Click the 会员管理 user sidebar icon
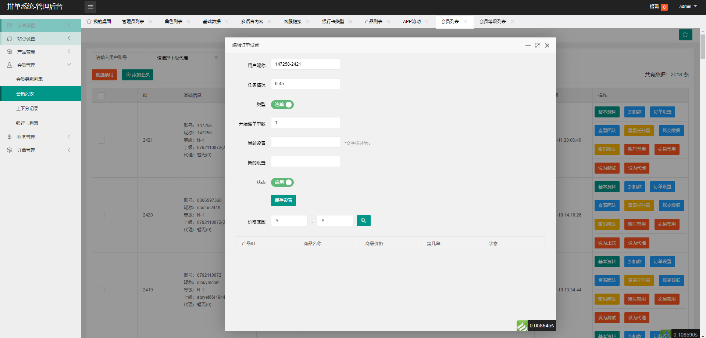Viewport: 706px width, 338px height. click(x=10, y=65)
